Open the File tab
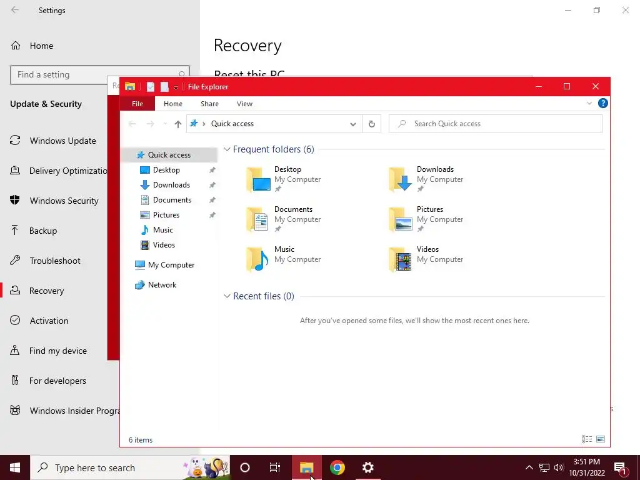This screenshot has height=480, width=640. pyautogui.click(x=137, y=104)
